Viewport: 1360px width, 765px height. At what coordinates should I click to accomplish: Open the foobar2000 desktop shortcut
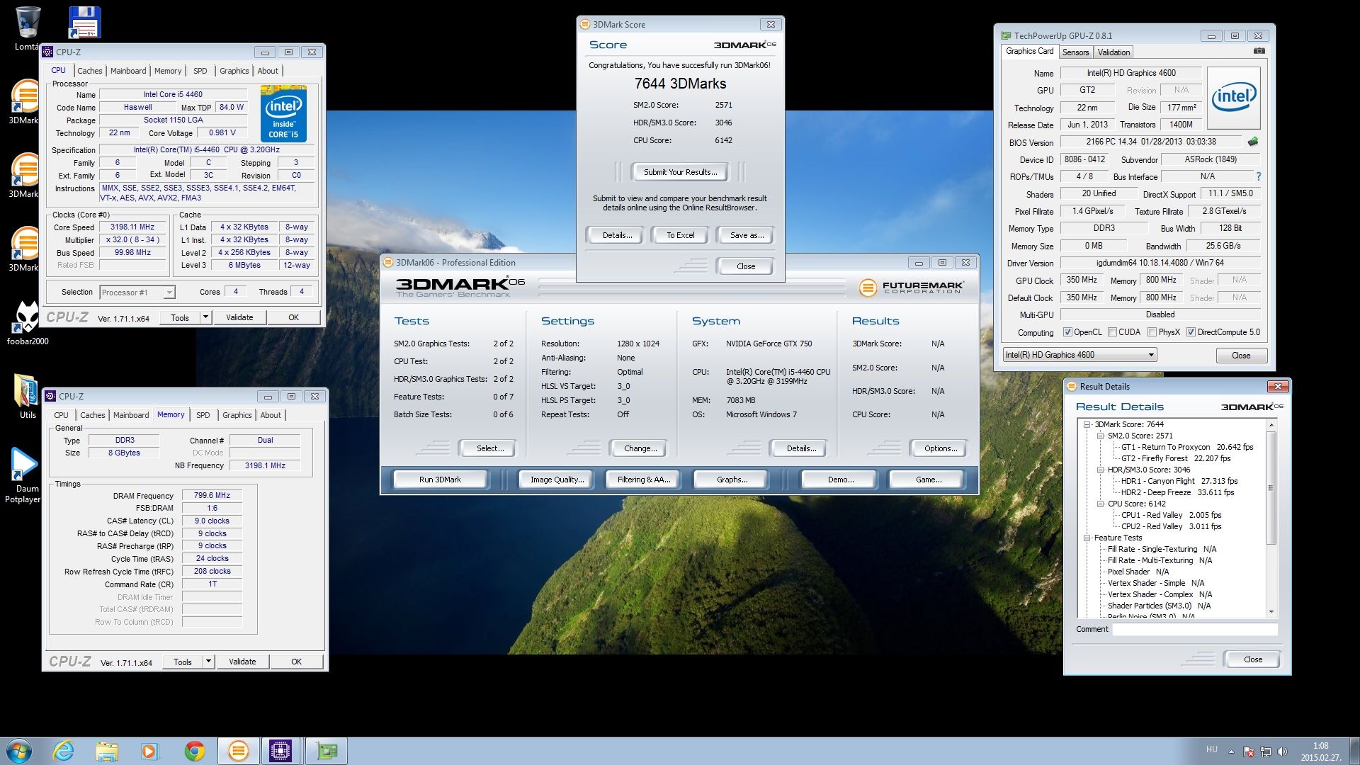[x=27, y=323]
